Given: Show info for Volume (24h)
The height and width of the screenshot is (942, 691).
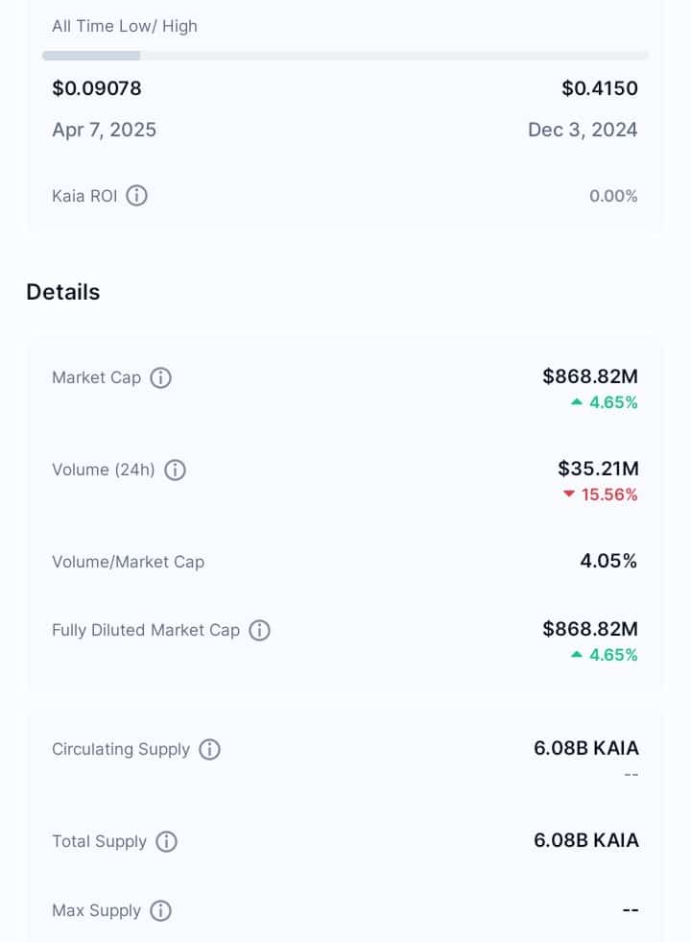Looking at the screenshot, I should 175,470.
